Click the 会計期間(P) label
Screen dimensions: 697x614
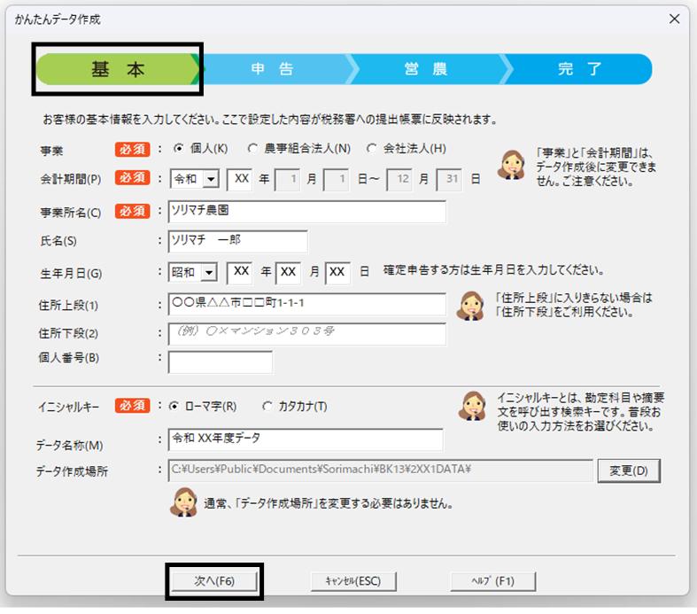pyautogui.click(x=71, y=179)
